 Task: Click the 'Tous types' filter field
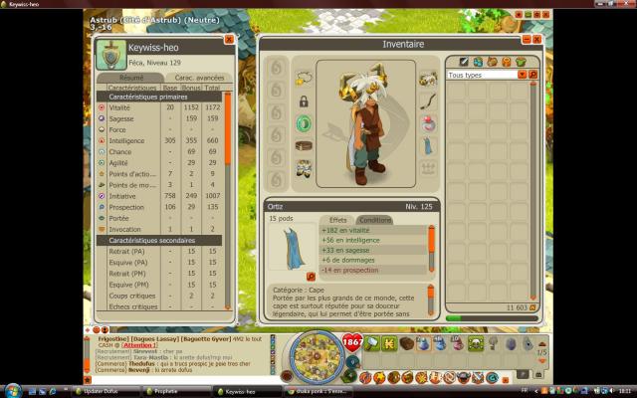pos(482,75)
